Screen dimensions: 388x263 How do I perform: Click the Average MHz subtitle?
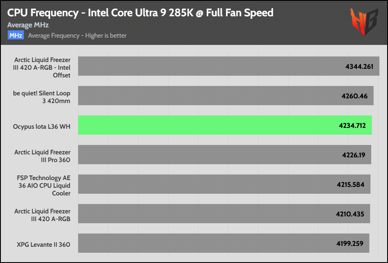tap(28, 25)
